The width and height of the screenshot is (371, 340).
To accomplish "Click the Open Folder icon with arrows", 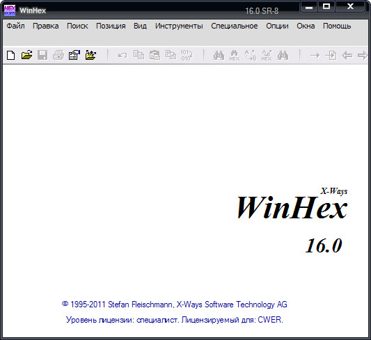I will pyautogui.click(x=90, y=56).
